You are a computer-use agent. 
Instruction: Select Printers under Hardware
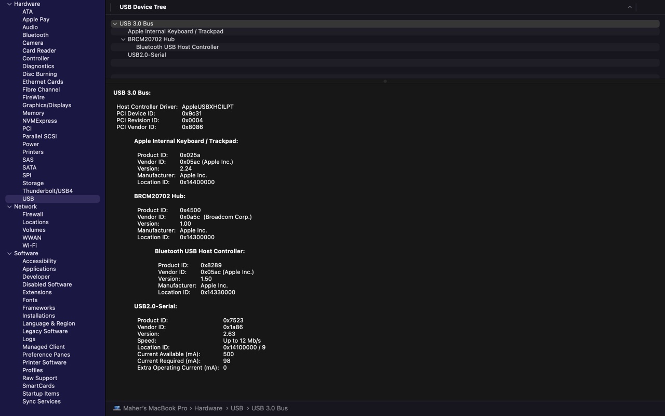point(33,152)
